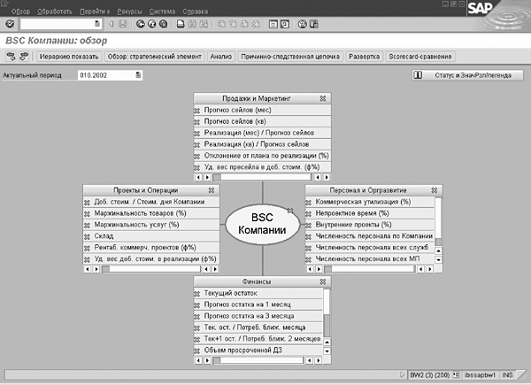This screenshot has height=385, width=531.
Task: Click Scorecard-сравнение button
Action: click(x=419, y=57)
